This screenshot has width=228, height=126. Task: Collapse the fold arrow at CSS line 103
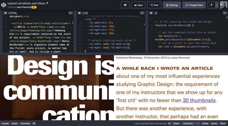coord(83,41)
